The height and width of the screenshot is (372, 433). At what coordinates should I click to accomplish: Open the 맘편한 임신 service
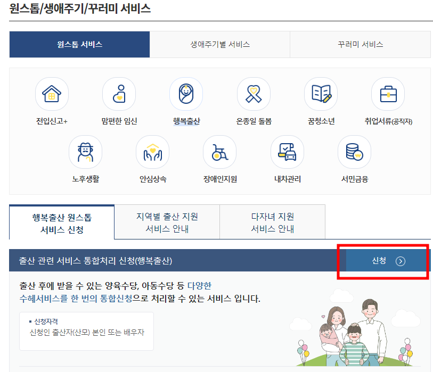pyautogui.click(x=119, y=94)
